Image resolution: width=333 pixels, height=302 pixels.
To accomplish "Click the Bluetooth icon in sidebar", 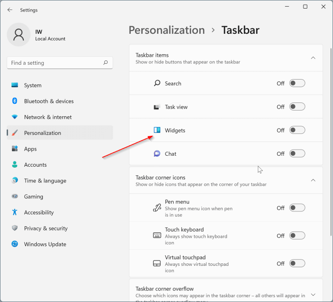I will pyautogui.click(x=15, y=101).
